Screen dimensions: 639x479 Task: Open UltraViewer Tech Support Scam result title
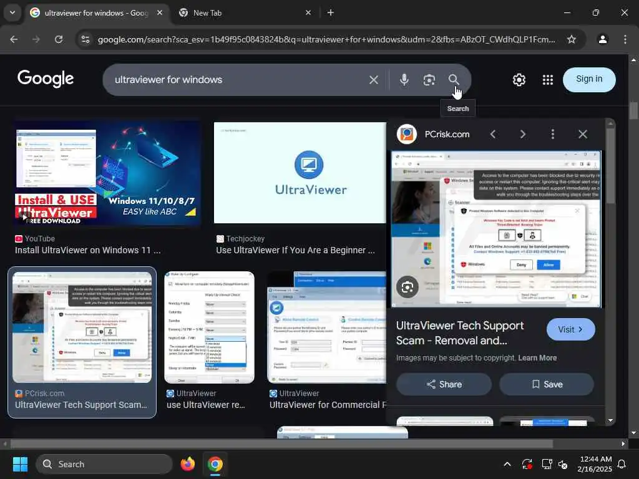click(x=80, y=405)
